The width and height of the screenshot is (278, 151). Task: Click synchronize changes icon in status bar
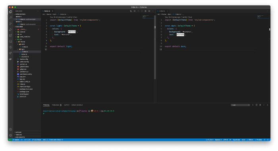tap(22, 140)
